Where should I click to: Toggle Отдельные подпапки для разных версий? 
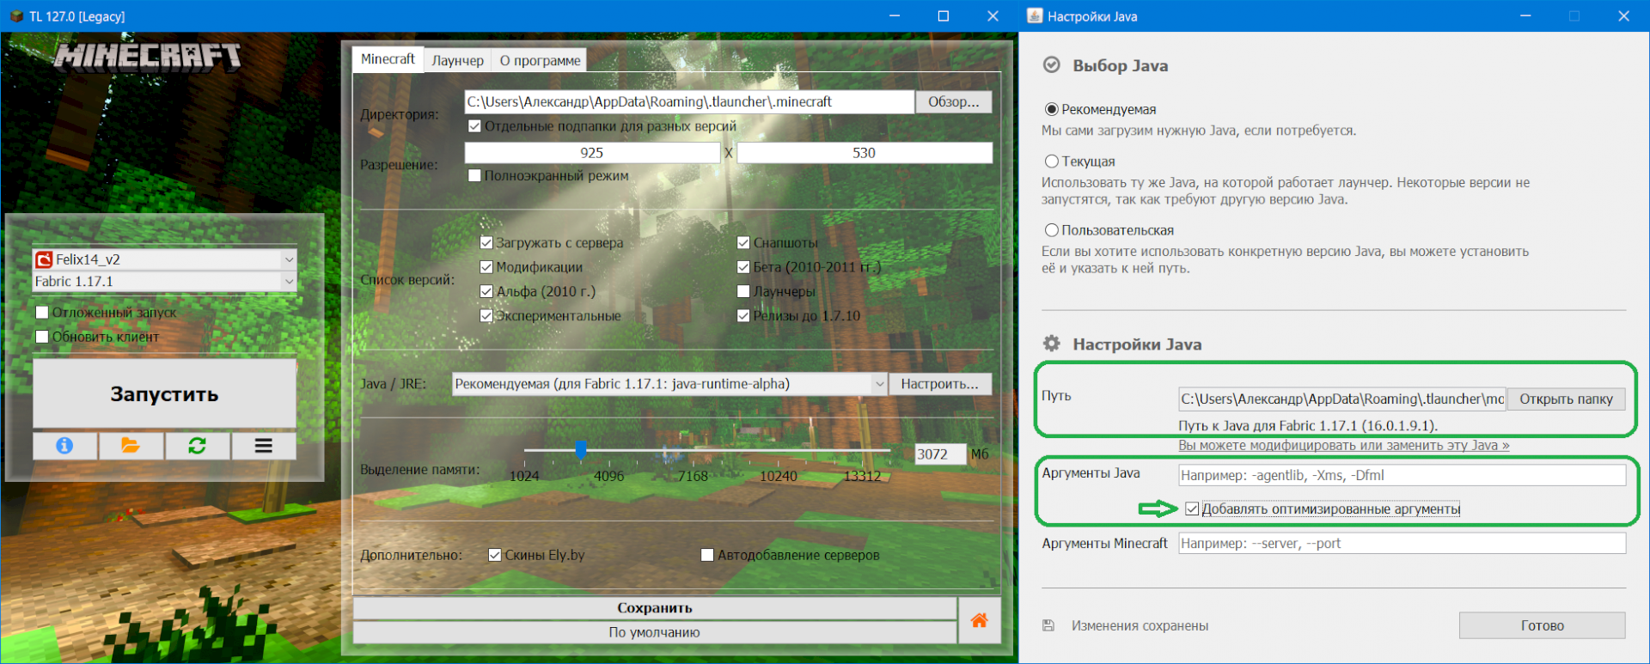[474, 126]
